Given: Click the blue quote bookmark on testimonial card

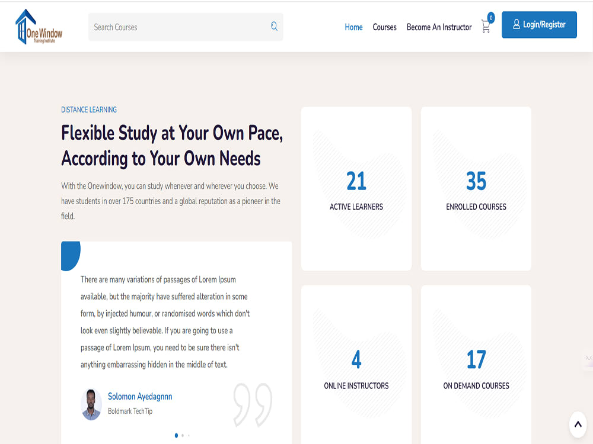Looking at the screenshot, I should coord(71,255).
